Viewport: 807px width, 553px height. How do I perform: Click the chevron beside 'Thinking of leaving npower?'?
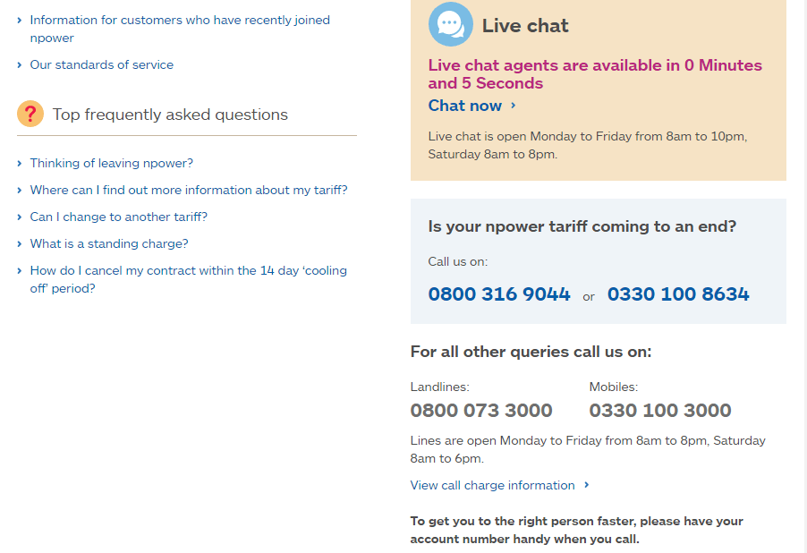pyautogui.click(x=19, y=163)
